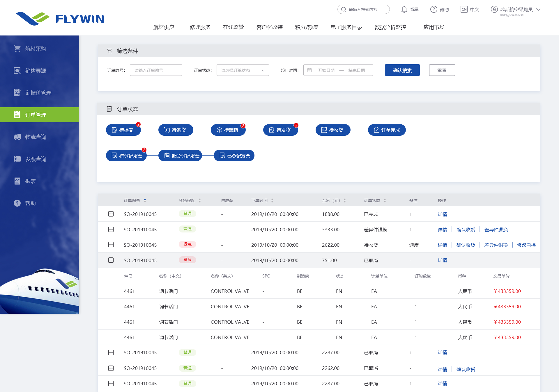Filter orders by 待装箱 status pill
Screen dimensions: 559x392
click(x=228, y=130)
